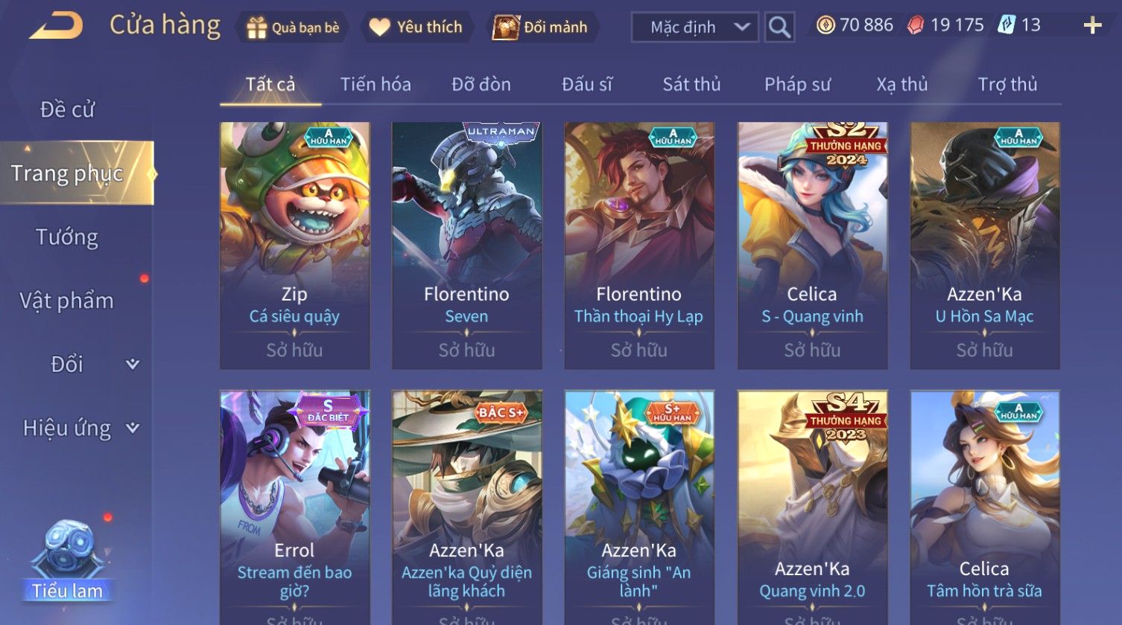This screenshot has width=1122, height=625.
Task: Open the Mặc định sort dropdown
Action: pyautogui.click(x=694, y=28)
